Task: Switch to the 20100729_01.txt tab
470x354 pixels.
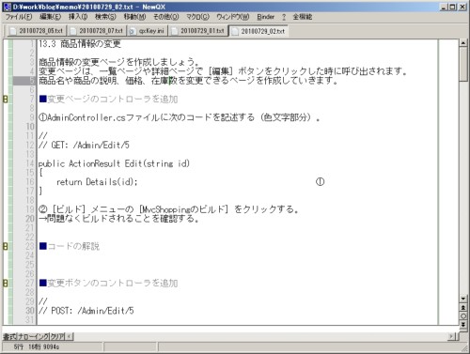Action: [198, 31]
